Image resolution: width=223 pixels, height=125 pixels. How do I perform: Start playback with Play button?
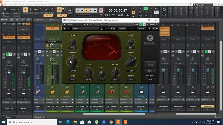[x=86, y=10]
